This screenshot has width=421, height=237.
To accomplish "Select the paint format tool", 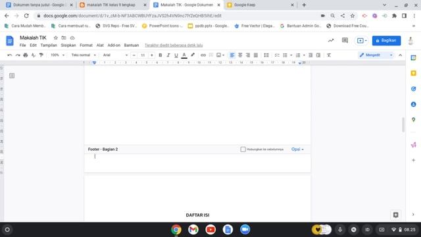I will coord(41,55).
